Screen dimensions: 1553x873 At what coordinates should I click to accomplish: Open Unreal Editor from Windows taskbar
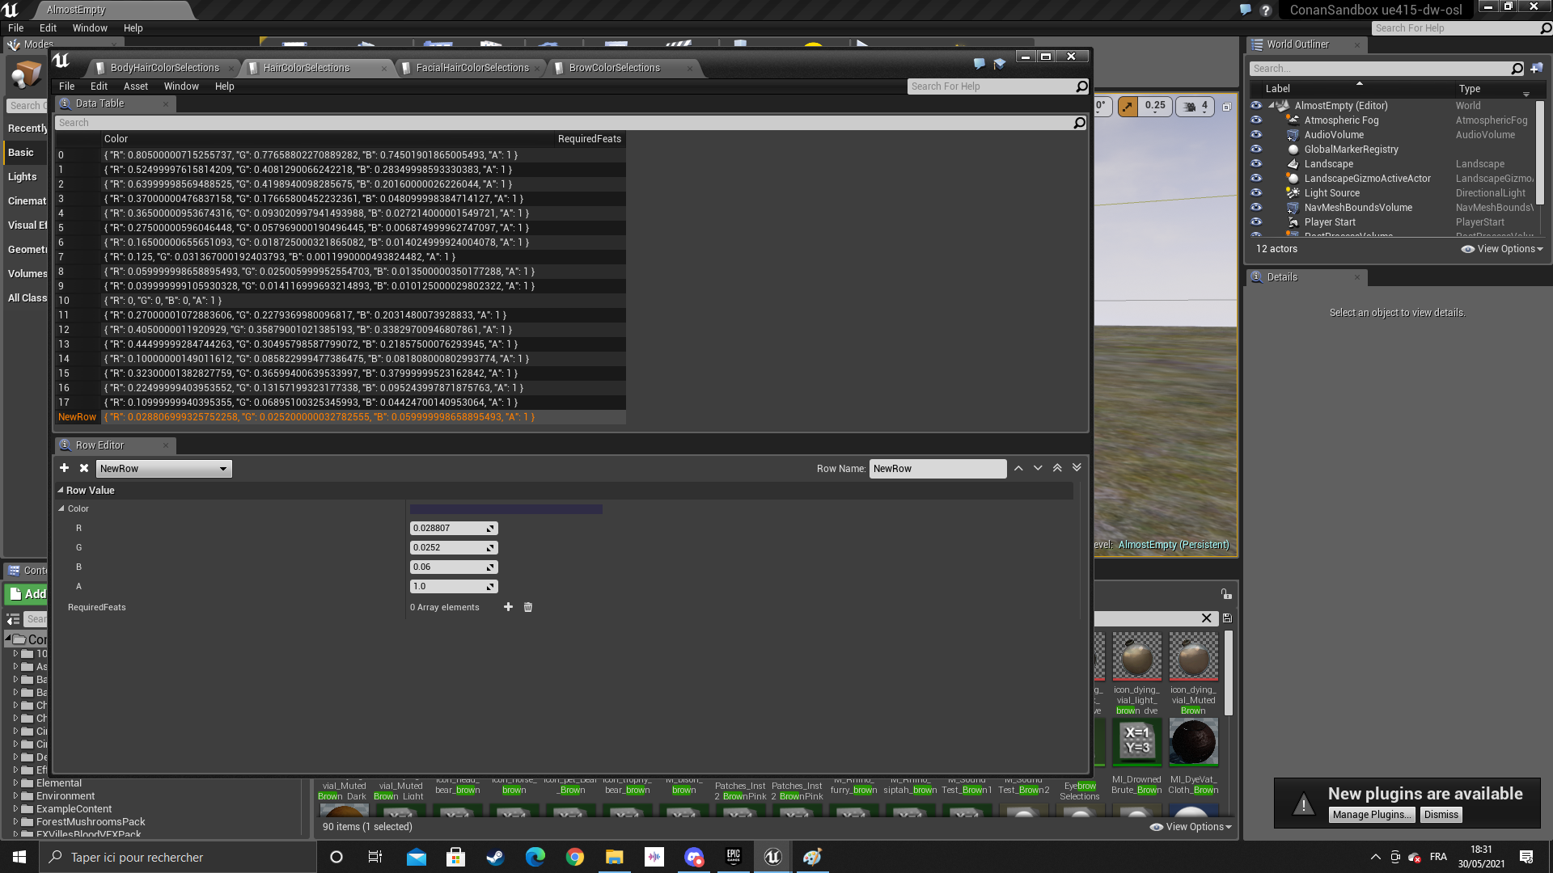coord(773,857)
